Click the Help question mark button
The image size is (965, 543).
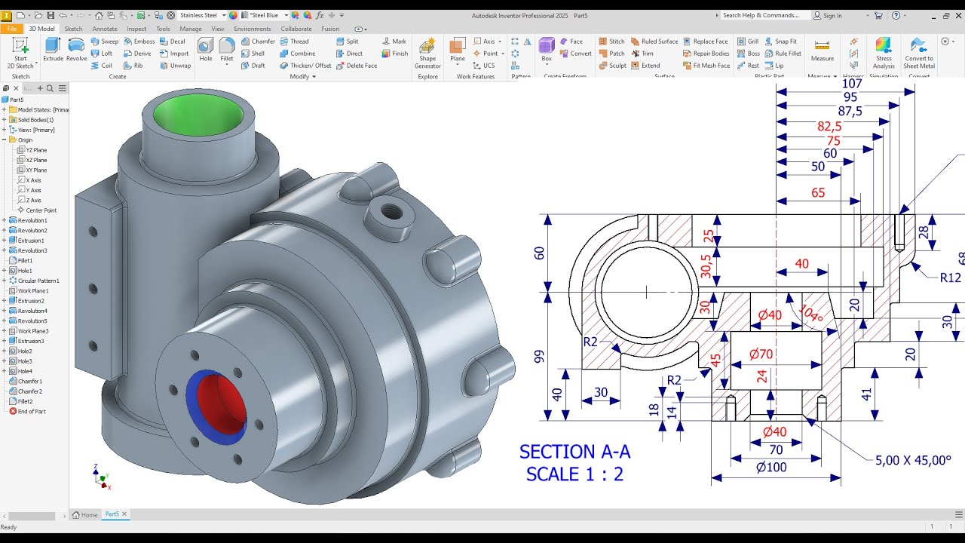point(896,15)
